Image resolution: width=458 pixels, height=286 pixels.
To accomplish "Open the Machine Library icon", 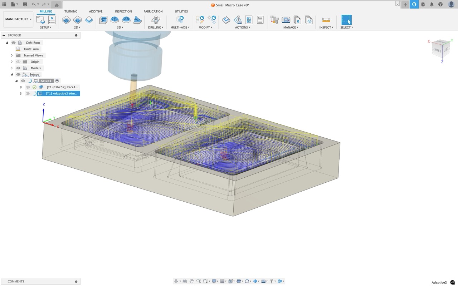I will (286, 20).
